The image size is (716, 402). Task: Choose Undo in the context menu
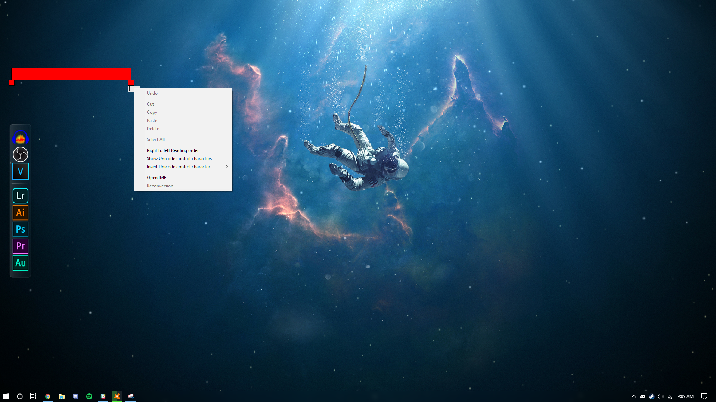coord(183,93)
